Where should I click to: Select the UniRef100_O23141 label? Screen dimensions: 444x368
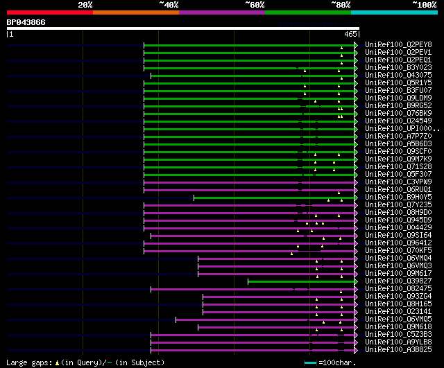(x=398, y=312)
